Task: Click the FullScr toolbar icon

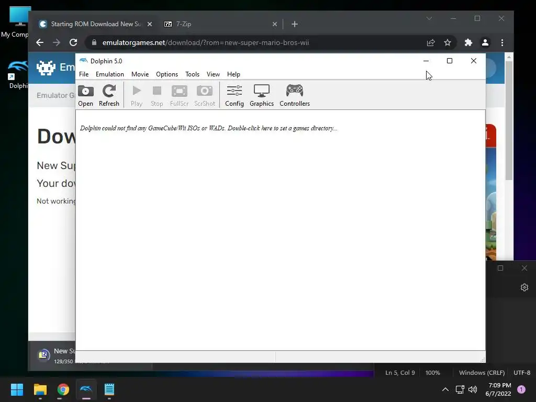Action: click(x=179, y=95)
